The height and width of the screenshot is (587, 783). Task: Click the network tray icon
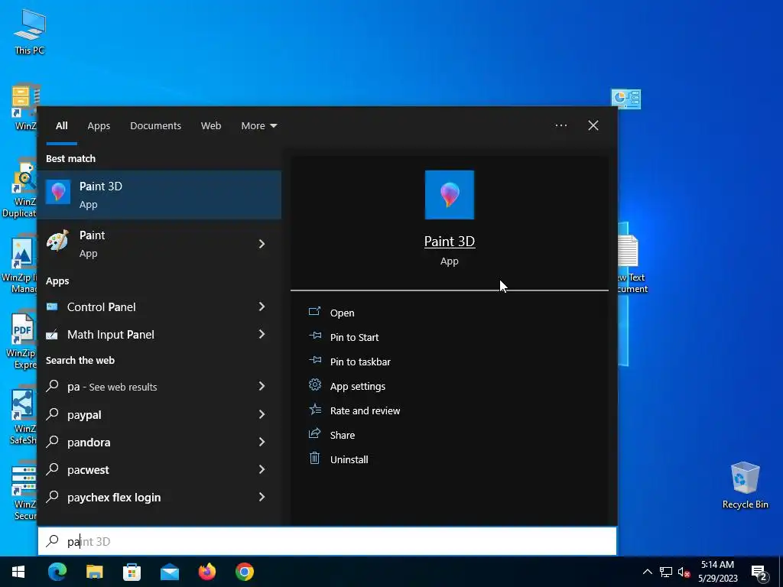666,572
